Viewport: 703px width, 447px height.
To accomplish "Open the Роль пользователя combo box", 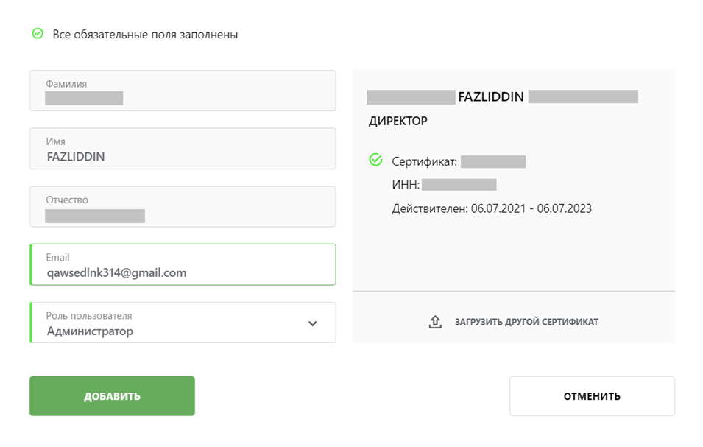I will click(x=183, y=323).
